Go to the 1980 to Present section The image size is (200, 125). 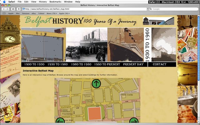(107, 64)
